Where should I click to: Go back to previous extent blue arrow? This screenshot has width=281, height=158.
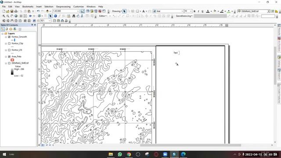(30, 16)
